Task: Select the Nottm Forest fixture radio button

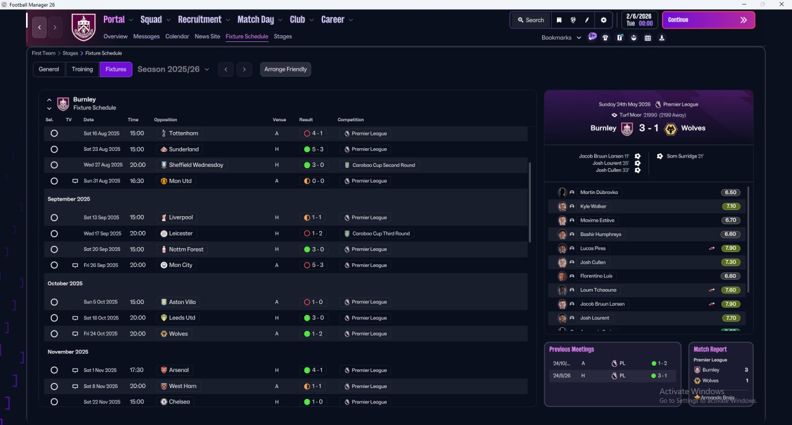Action: click(x=54, y=250)
